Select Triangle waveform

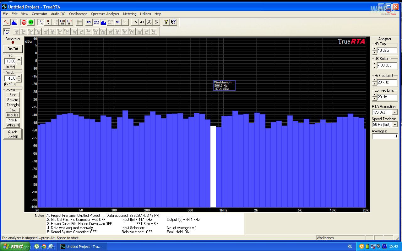13,105
